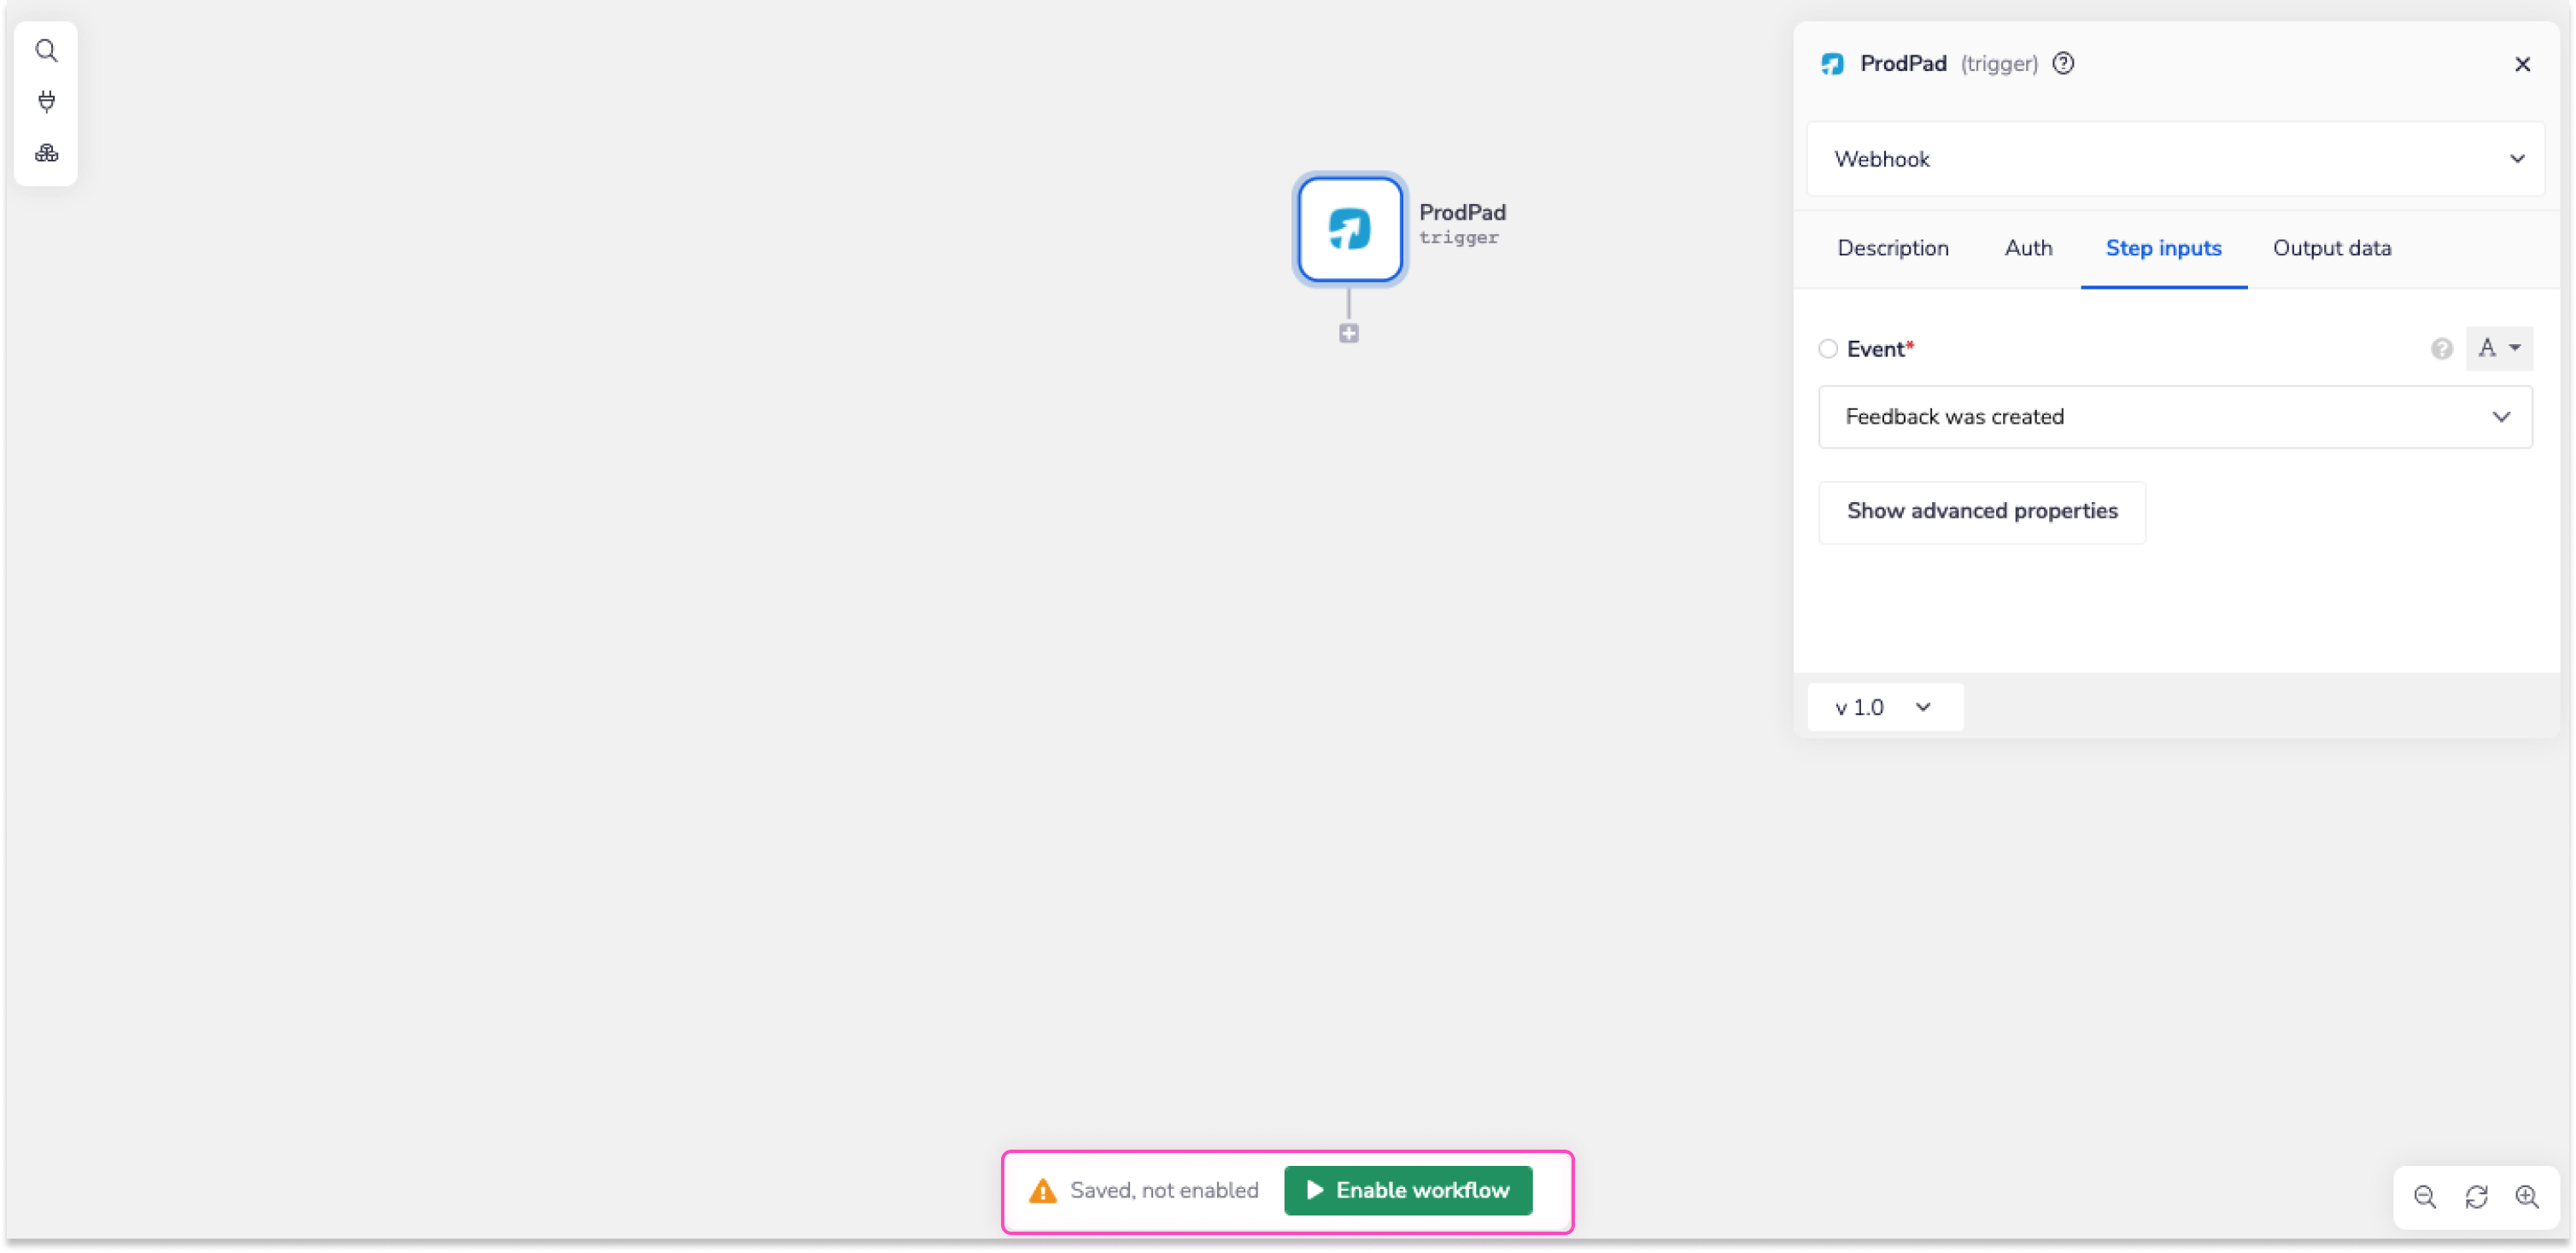Zoom out using the magnifier-minus icon

coord(2425,1196)
